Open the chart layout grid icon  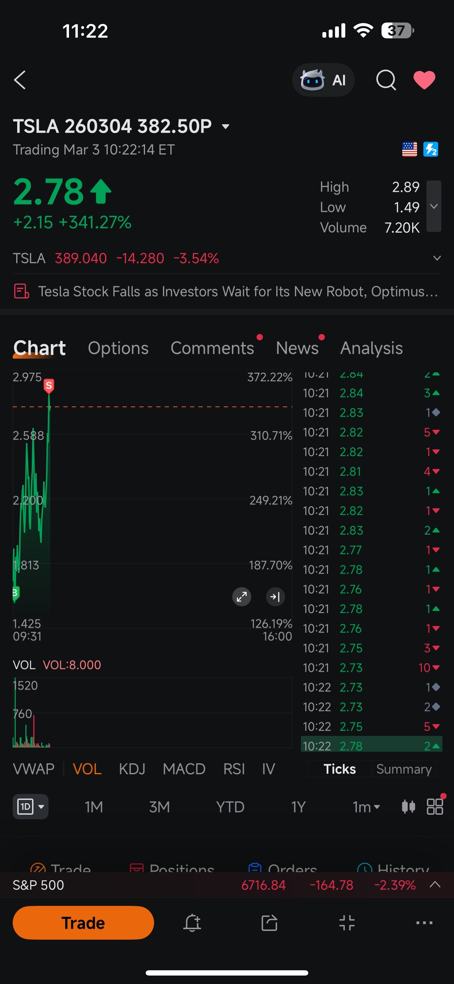coord(435,806)
